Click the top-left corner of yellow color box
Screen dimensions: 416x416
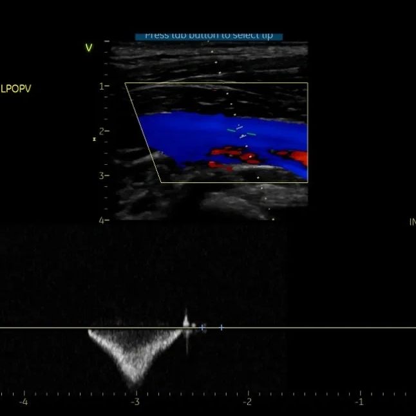tap(126, 83)
